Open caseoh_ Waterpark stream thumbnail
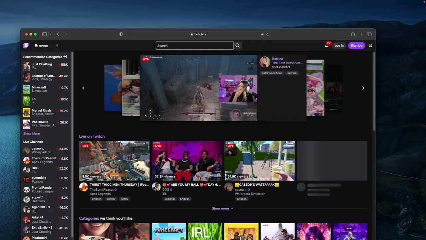The width and height of the screenshot is (426, 240). pos(259,161)
